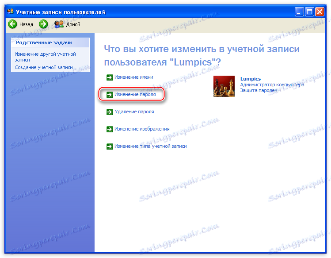Click the title bar user accounts icon
Viewport: 331px width, 258px height.
[x=10, y=12]
